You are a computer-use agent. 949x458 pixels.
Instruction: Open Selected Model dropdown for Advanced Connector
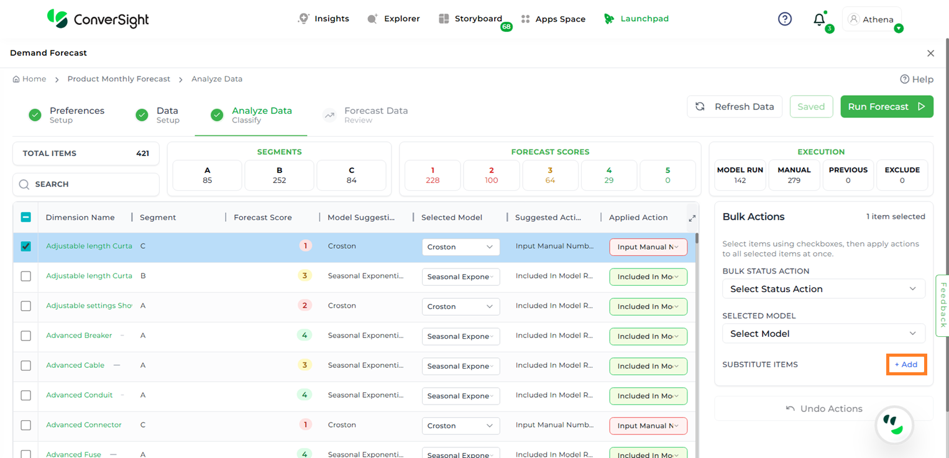(461, 426)
